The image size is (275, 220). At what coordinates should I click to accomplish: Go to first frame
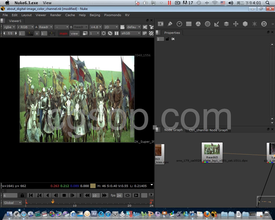[31, 195]
